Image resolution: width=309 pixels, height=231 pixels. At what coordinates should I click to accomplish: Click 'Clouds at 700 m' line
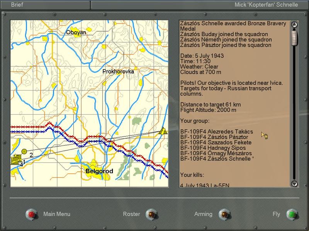tap(200, 72)
